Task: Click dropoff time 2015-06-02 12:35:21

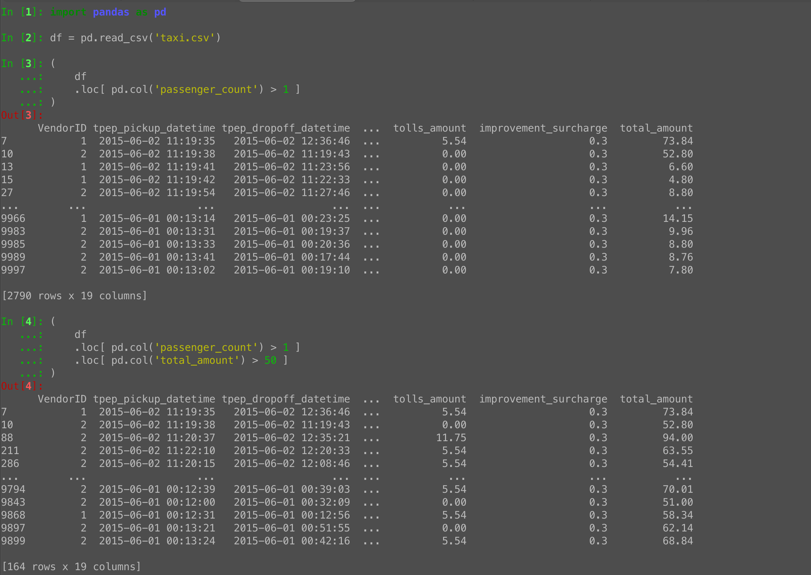Action: [x=292, y=438]
